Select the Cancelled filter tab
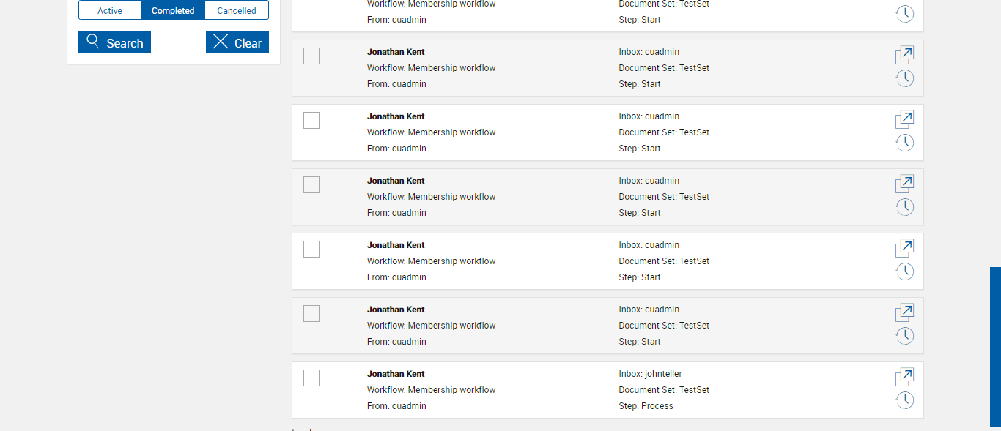This screenshot has height=431, width=1001. point(237,11)
